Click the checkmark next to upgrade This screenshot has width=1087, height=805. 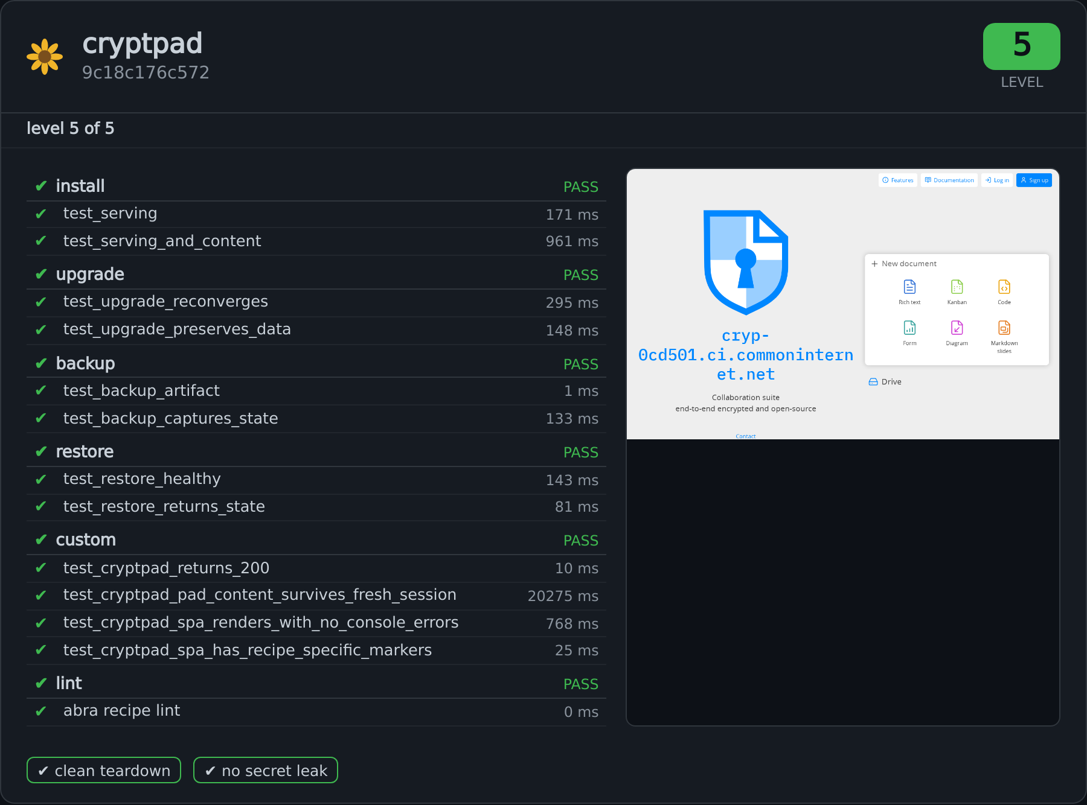coord(41,274)
